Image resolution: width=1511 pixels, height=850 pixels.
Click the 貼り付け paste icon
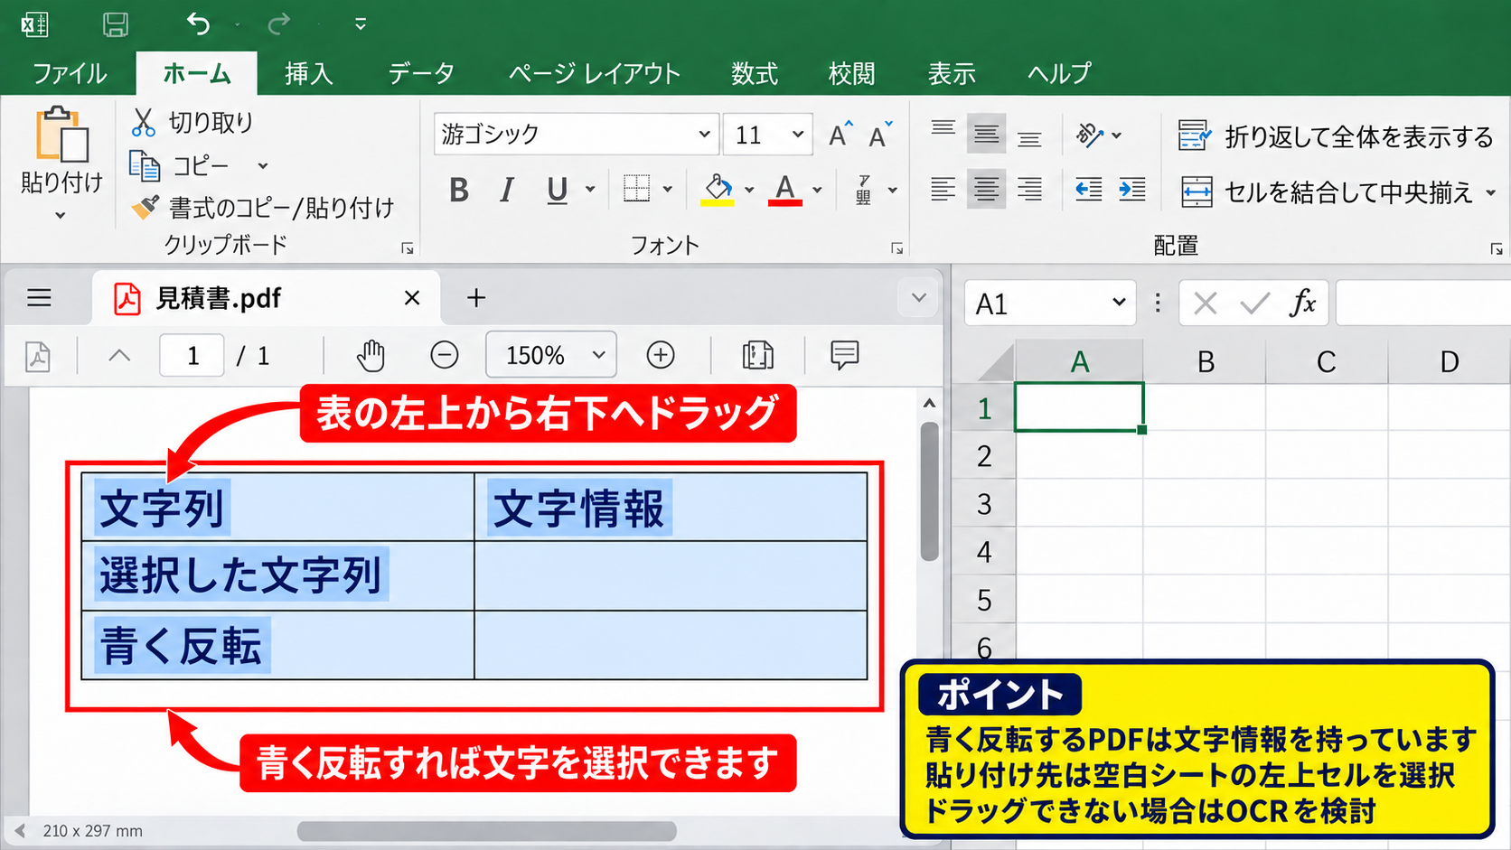tap(61, 135)
